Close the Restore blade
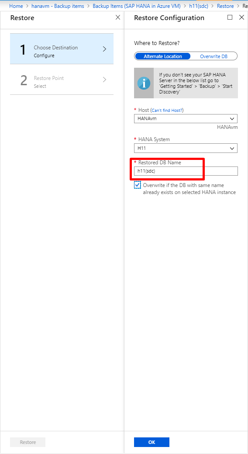The height and width of the screenshot is (454, 248). 118,17
